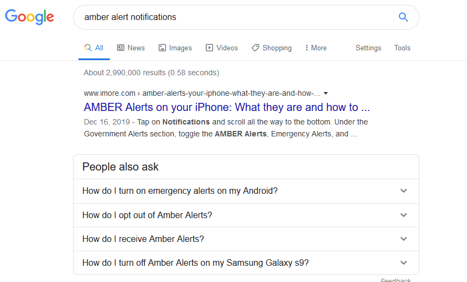Image resolution: width=467 pixels, height=282 pixels.
Task: Open the search Tools menu
Action: click(402, 48)
